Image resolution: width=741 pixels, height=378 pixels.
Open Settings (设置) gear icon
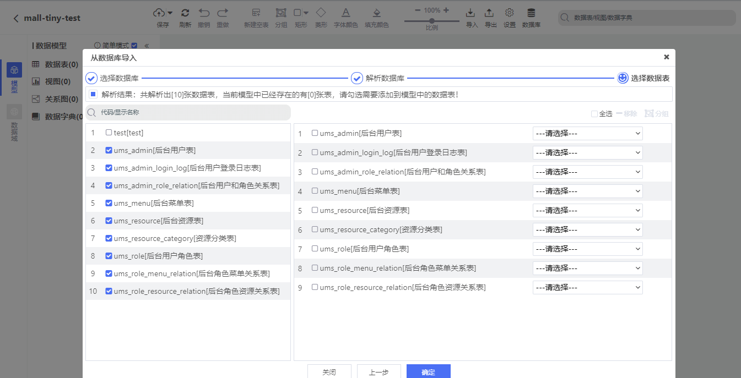tap(510, 13)
